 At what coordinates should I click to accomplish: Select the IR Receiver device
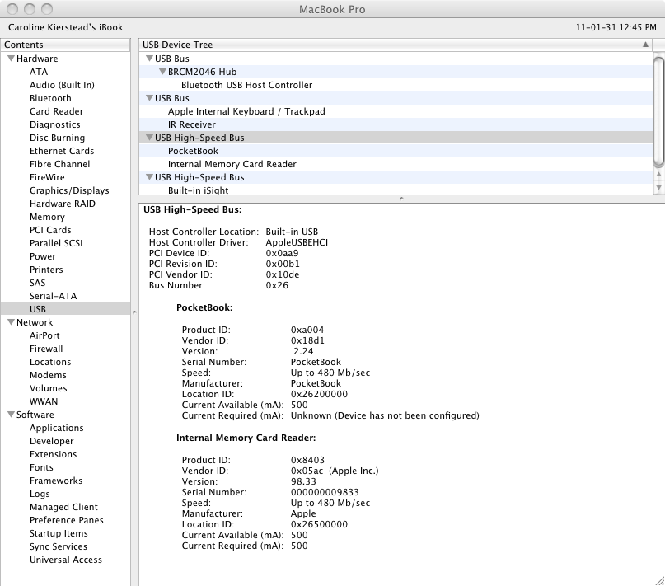[x=191, y=124]
